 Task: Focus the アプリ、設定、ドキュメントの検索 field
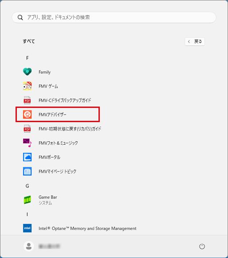[114, 17]
